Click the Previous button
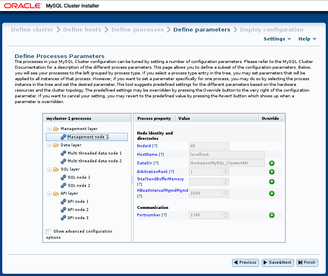Image resolution: width=328 pixels, height=276 pixels. tap(245, 263)
